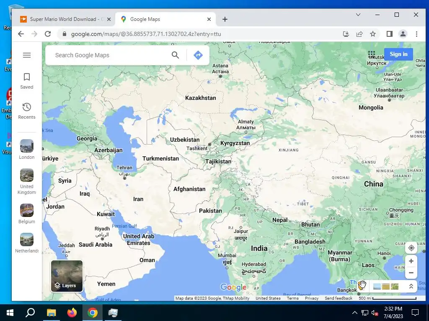Screen dimensions: 429x321
Task: Select the Google Maps browser tab
Action: pyautogui.click(x=164, y=19)
